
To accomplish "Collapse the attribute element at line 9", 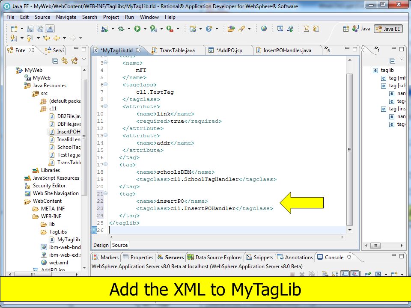I will (x=105, y=106).
